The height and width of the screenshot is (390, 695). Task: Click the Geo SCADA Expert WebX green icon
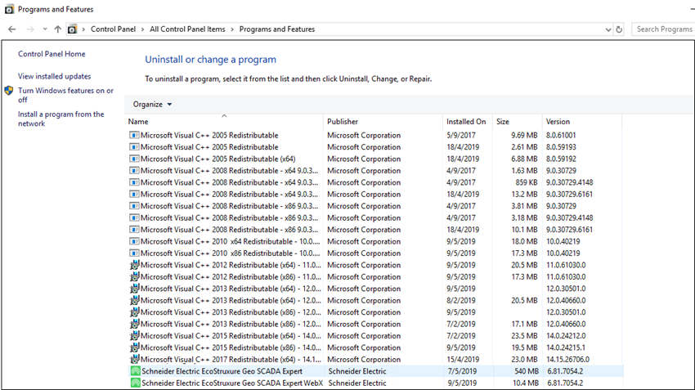(x=135, y=383)
